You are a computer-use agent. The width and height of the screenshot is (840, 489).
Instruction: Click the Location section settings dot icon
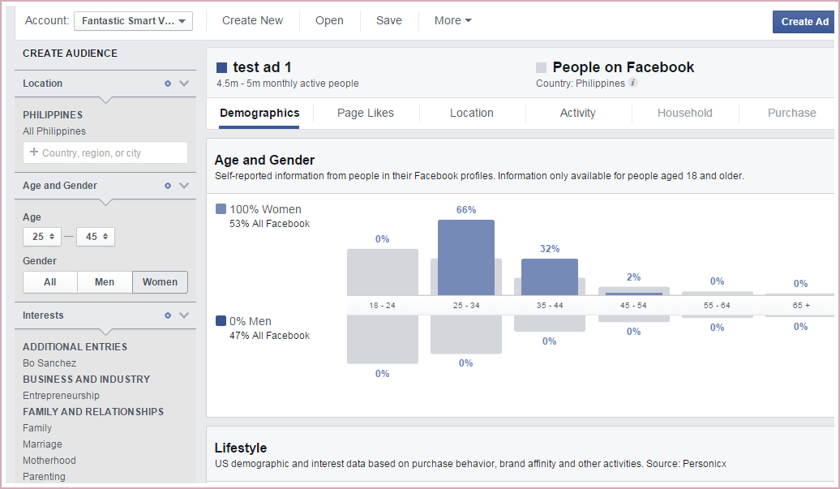coord(168,84)
